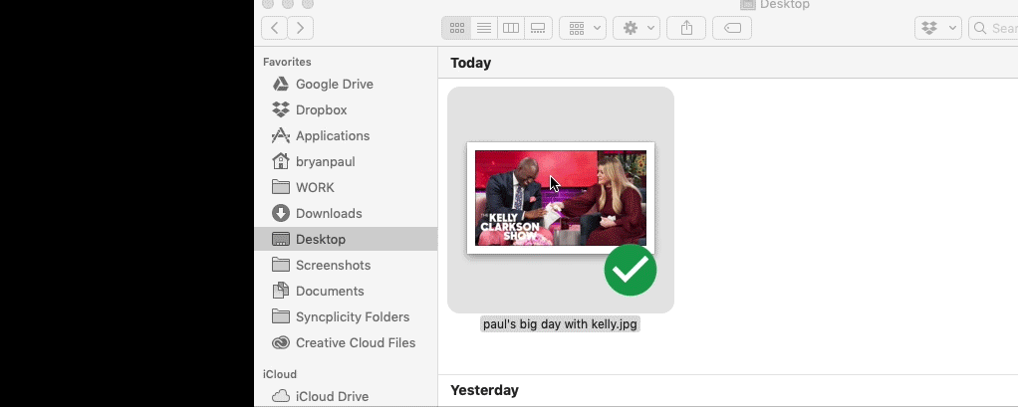Select the Kelly Clarkson Show image thumbnail
This screenshot has width=1018, height=407.
[x=561, y=198]
